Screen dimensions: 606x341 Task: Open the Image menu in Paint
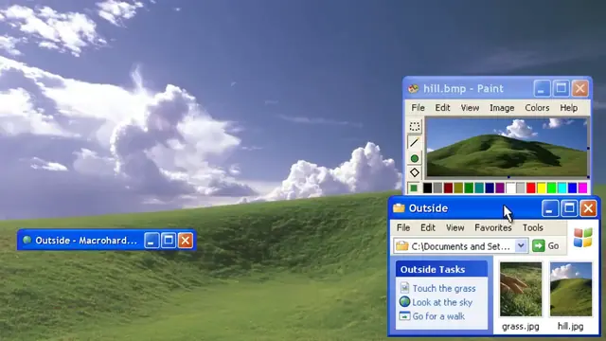point(502,108)
